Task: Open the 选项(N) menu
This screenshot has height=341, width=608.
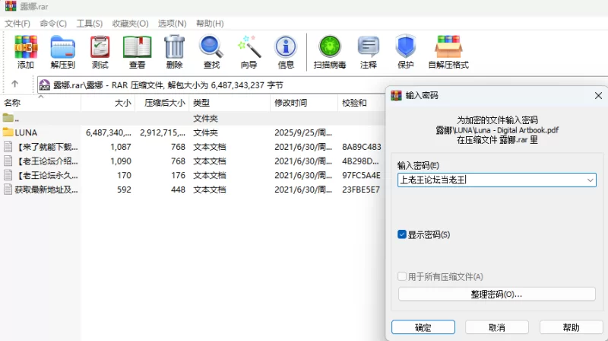Action: [x=173, y=24]
